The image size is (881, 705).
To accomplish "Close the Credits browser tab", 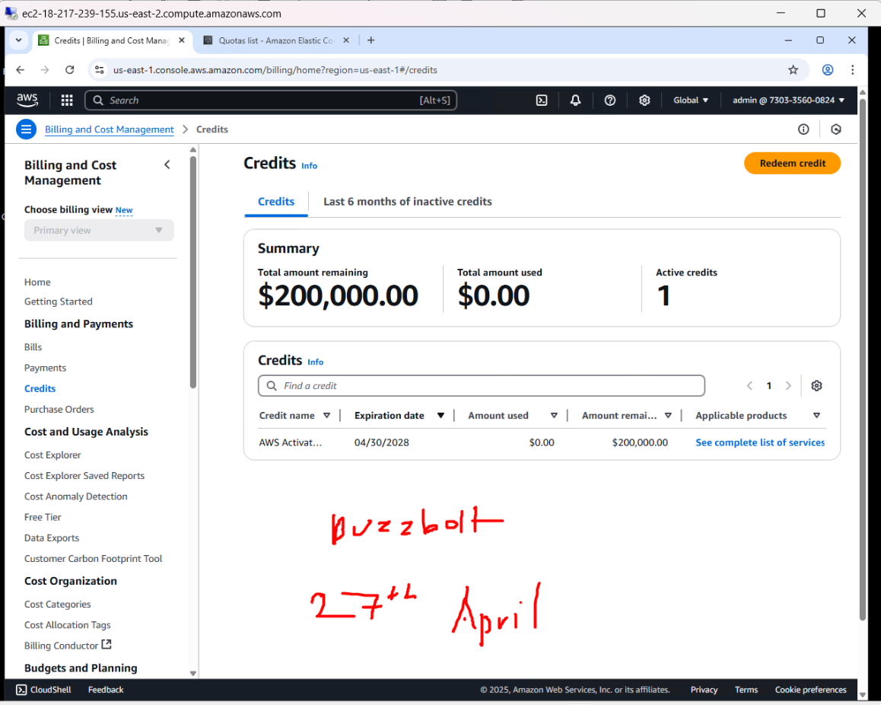I will [182, 40].
